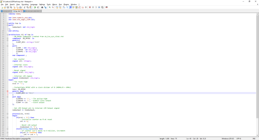Toggle Show All Characters in the toolbar
259x140 pixels.
click(67, 7)
